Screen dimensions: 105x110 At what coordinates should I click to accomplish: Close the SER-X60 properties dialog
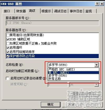coord(102,4)
